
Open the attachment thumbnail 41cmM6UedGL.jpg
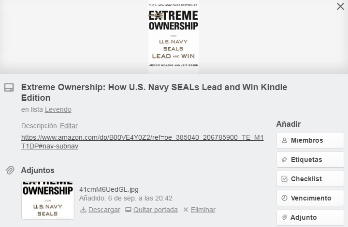tap(48, 200)
